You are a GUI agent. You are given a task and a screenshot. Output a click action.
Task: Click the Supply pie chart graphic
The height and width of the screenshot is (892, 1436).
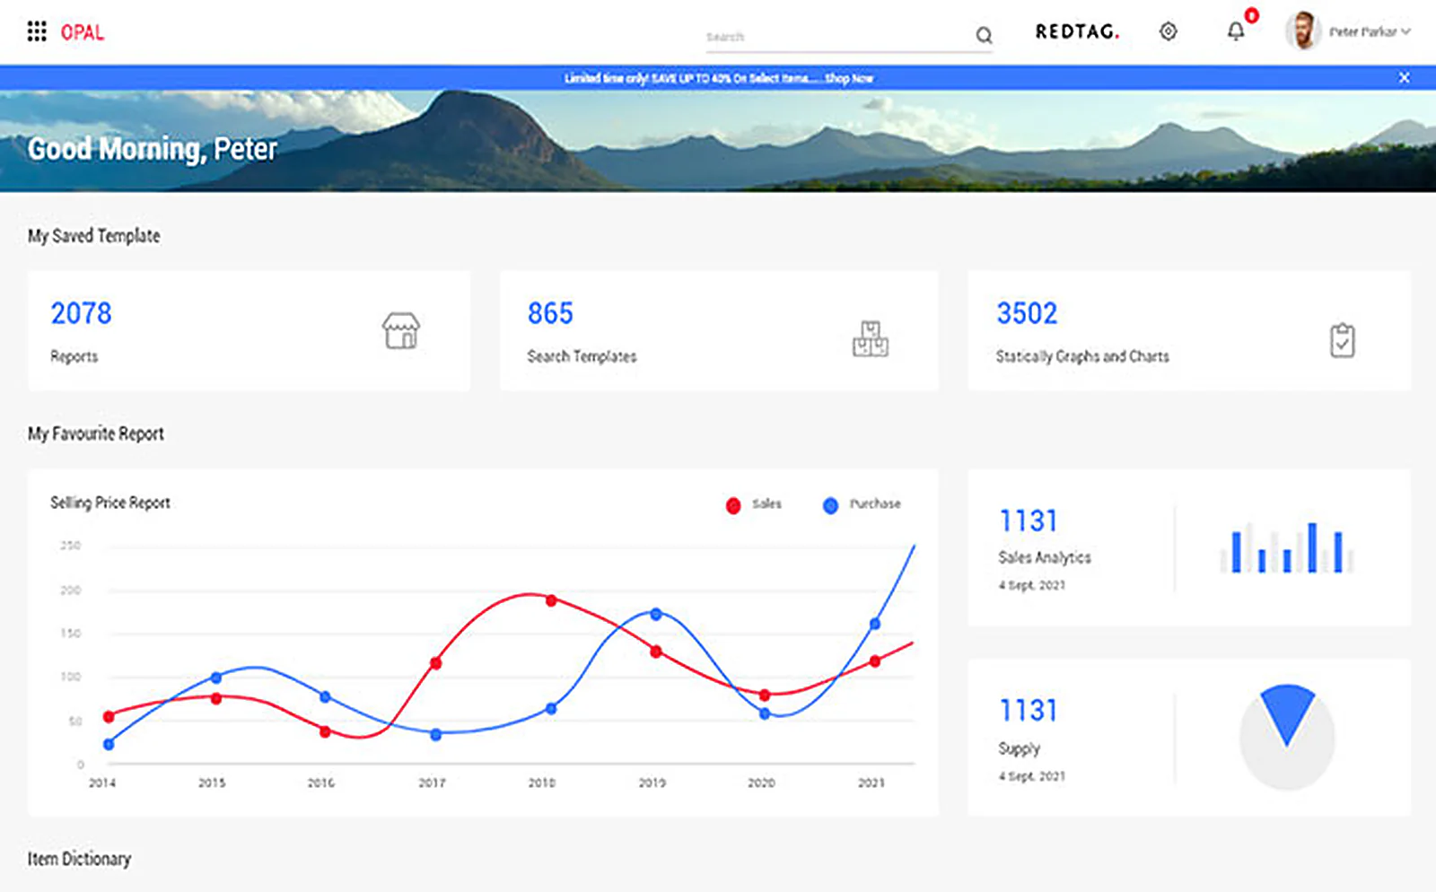(1287, 738)
